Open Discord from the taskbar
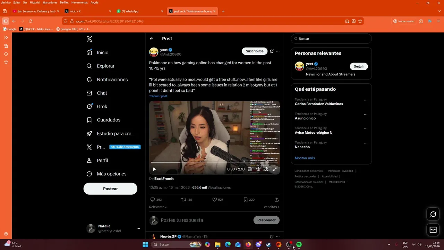This screenshot has width=444, height=250. click(258, 244)
